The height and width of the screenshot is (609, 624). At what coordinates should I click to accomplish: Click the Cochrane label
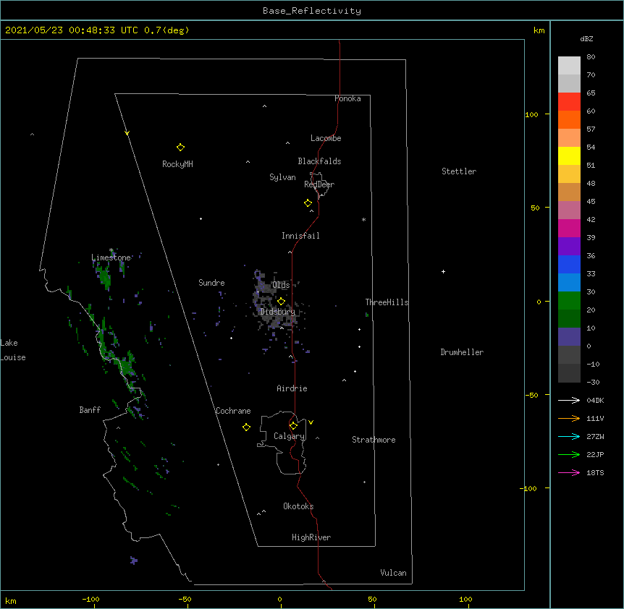point(233,411)
